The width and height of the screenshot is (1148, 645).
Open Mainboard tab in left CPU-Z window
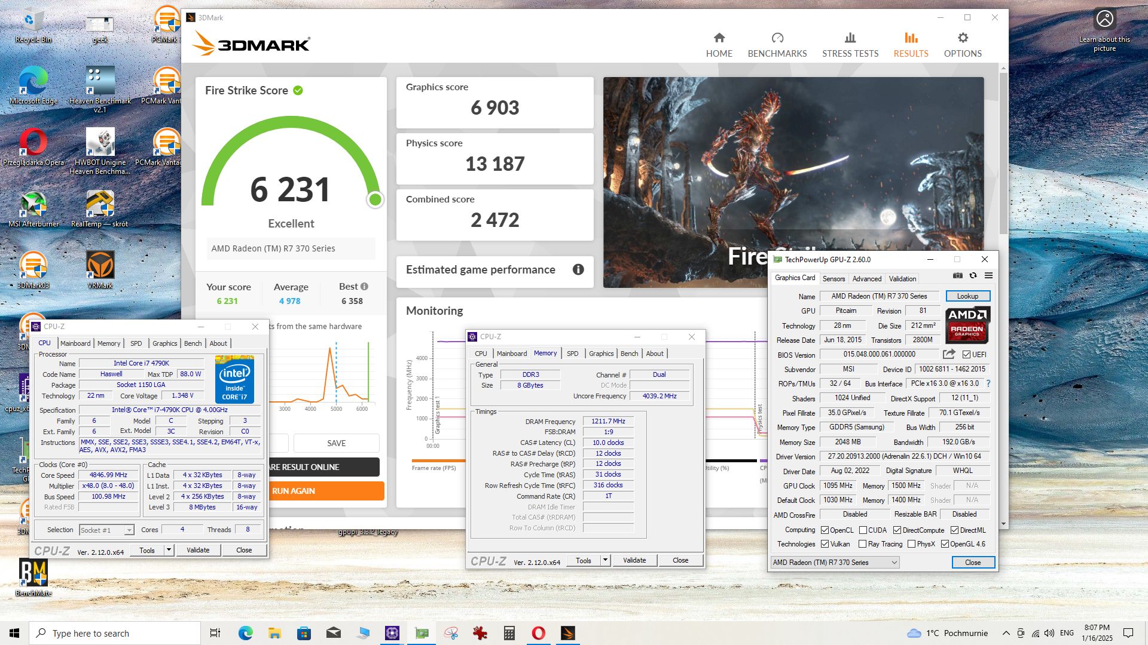point(75,343)
